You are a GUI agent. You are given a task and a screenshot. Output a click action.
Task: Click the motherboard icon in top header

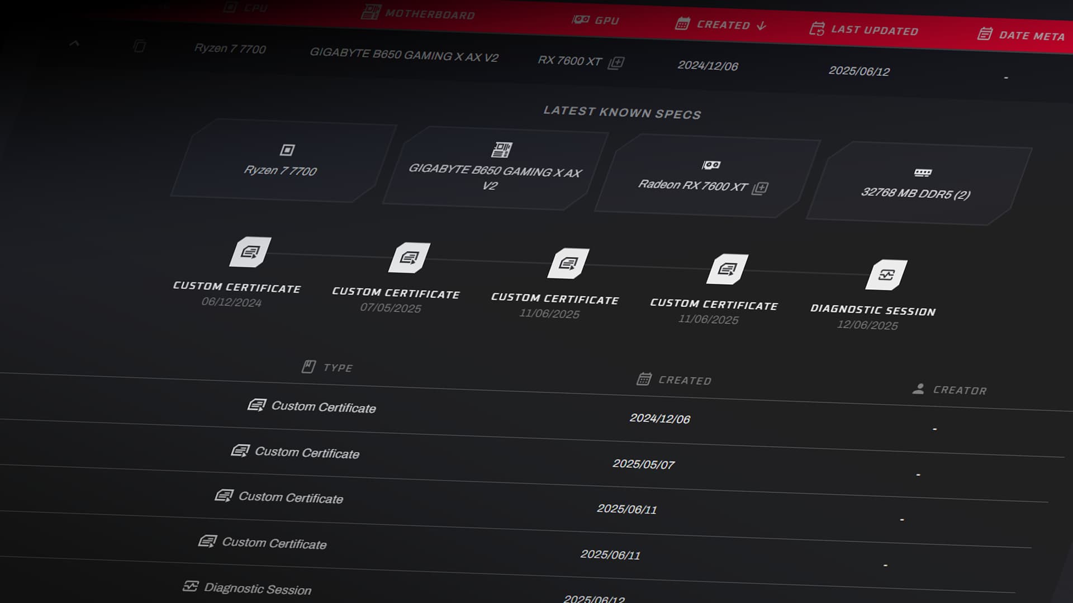pos(371,12)
